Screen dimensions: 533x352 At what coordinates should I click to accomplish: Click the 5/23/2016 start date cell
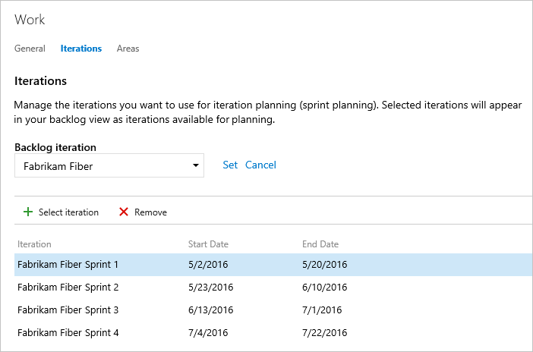point(211,287)
